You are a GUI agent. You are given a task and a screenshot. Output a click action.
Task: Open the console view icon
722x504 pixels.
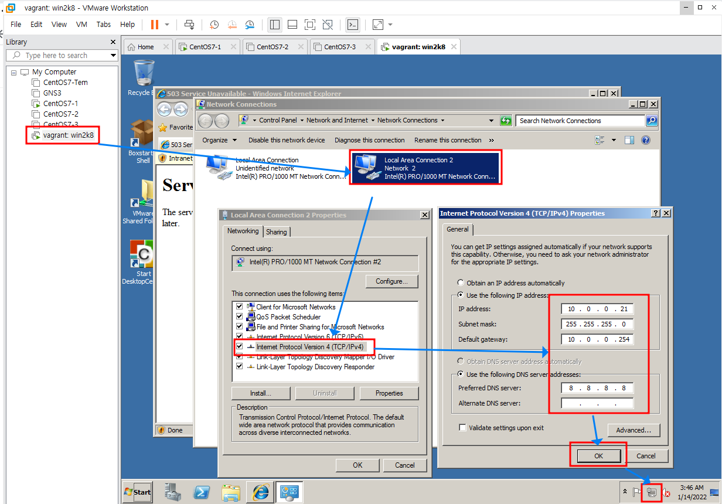pyautogui.click(x=353, y=25)
